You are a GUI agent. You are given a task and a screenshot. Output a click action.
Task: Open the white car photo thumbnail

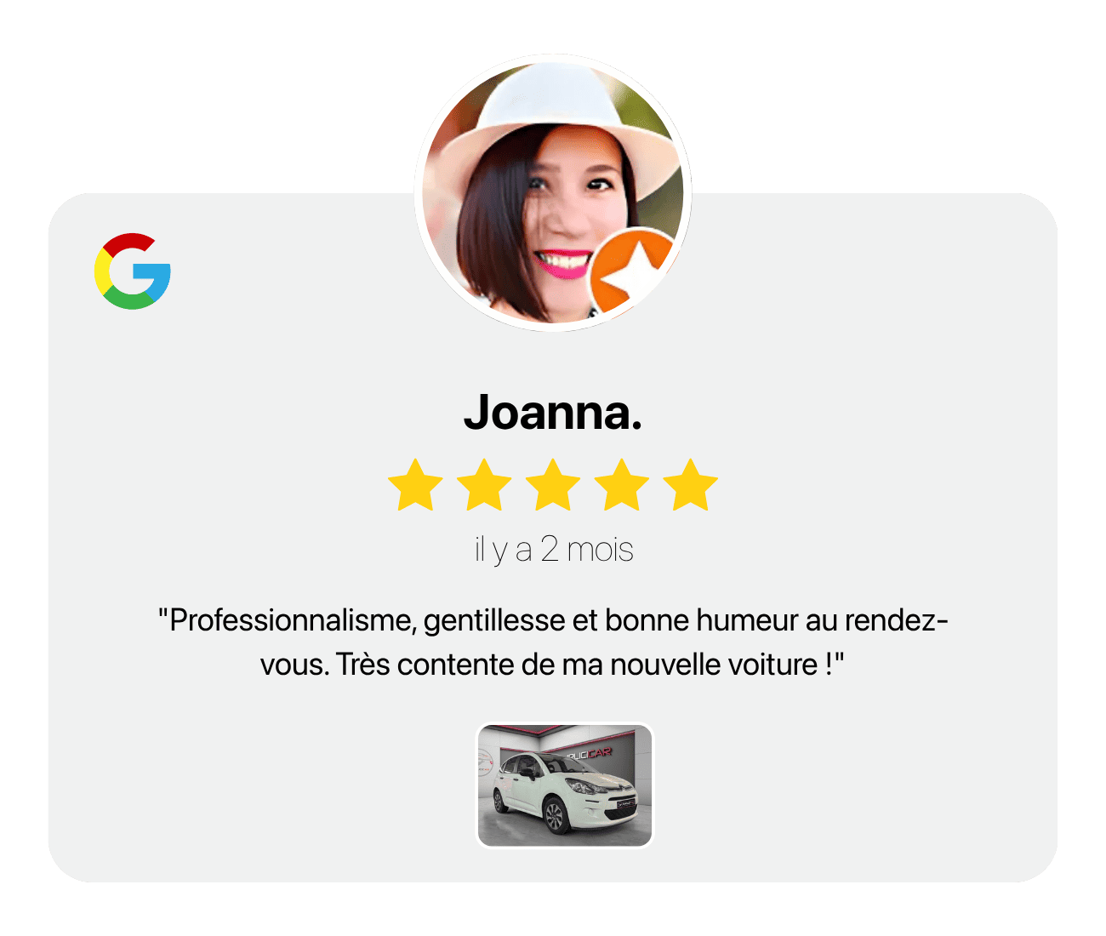coord(565,785)
